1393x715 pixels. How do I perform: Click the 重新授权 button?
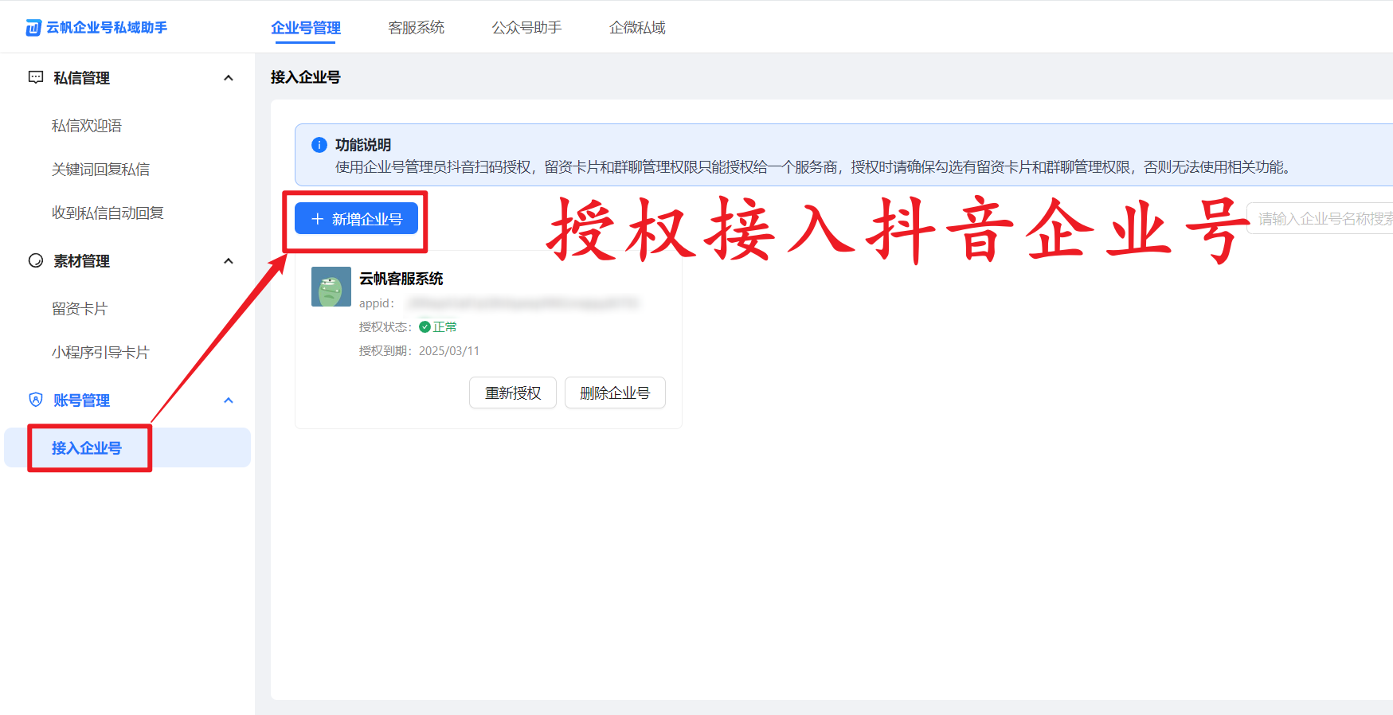click(x=513, y=393)
